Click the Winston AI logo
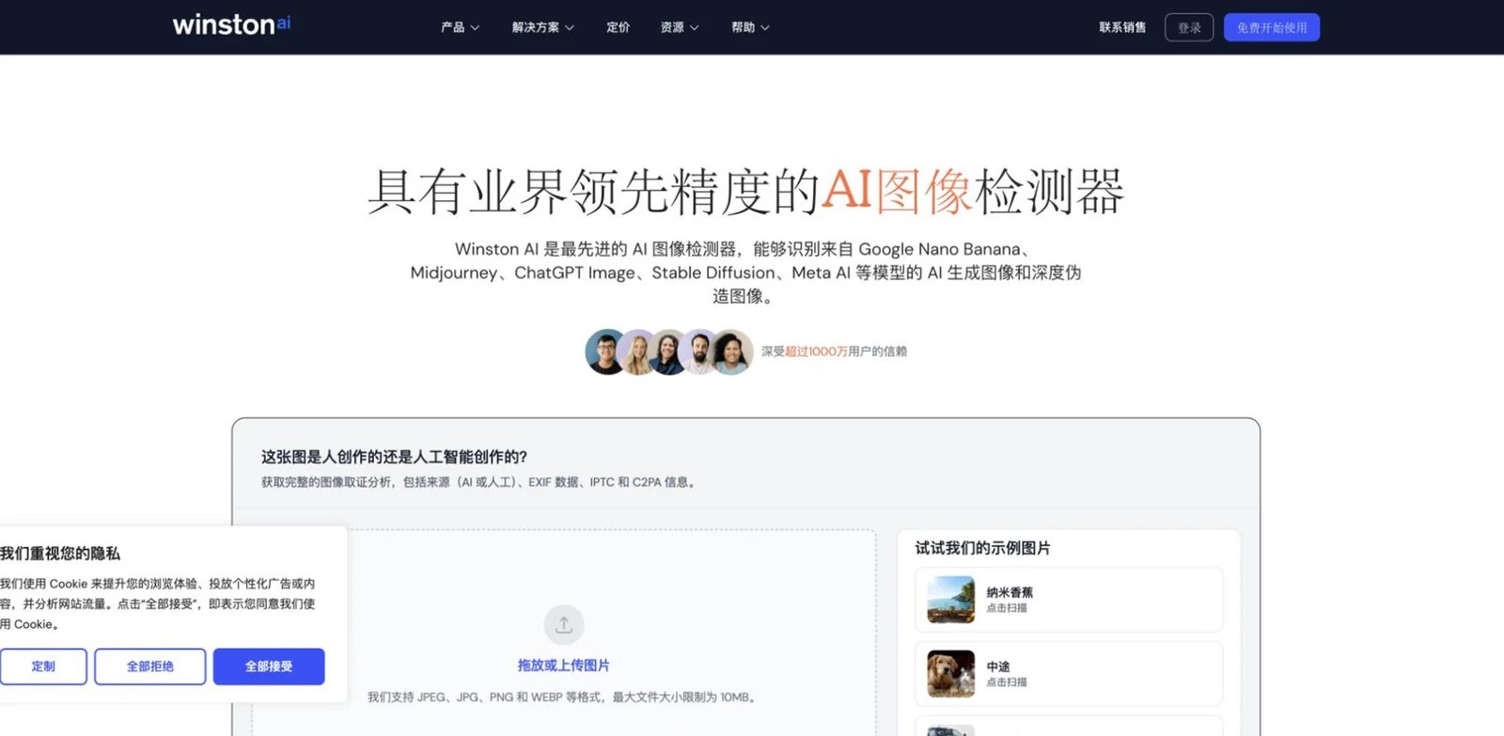Viewport: 1504px width, 736px height. click(x=231, y=24)
